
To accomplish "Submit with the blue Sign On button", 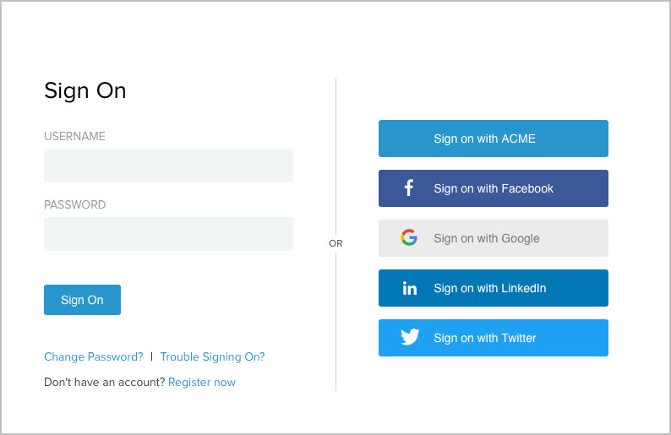I will [82, 300].
